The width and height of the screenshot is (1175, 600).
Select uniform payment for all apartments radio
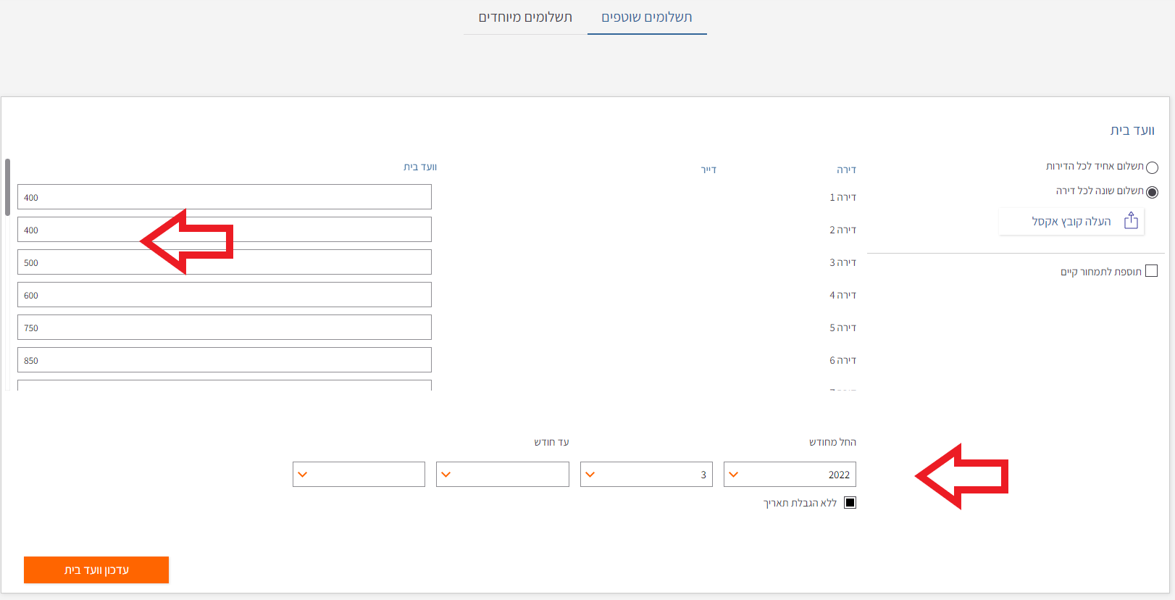[1152, 167]
